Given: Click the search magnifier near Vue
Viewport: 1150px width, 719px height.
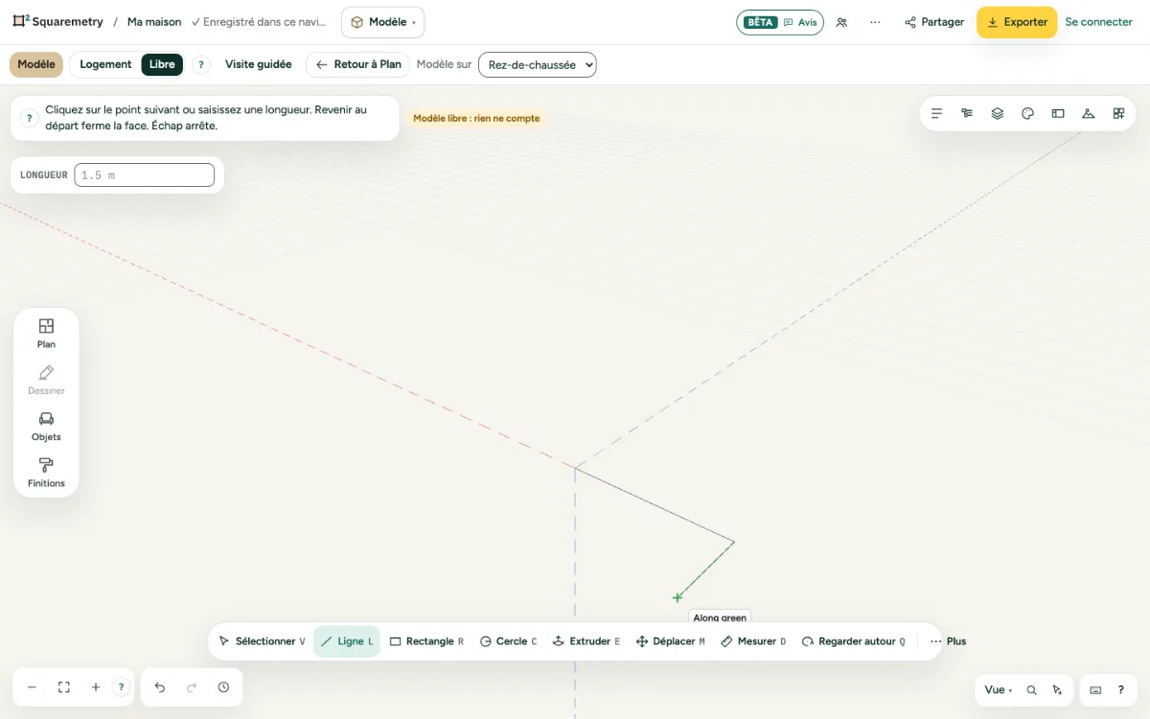Looking at the screenshot, I should [1032, 689].
